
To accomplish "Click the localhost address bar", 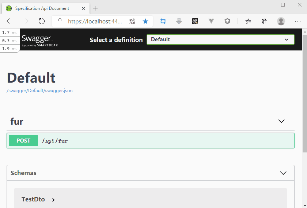I will 95,21.
